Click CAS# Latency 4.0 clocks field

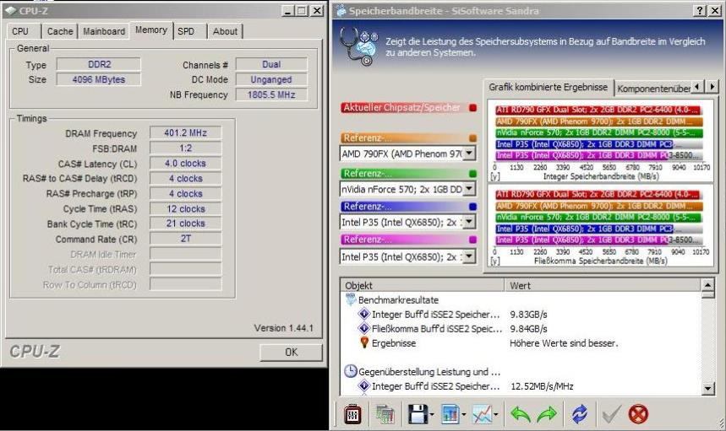point(185,164)
